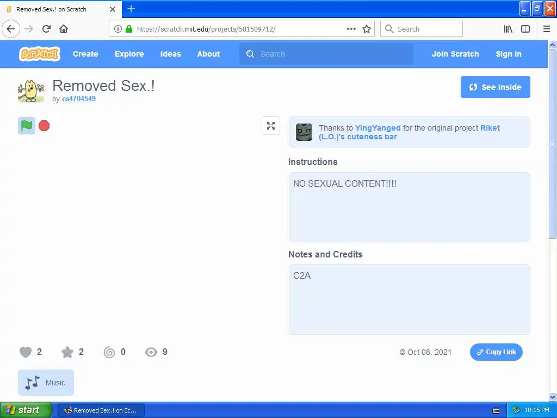Click the scrollbar up arrow
Image resolution: width=557 pixels, height=418 pixels.
tap(552, 45)
